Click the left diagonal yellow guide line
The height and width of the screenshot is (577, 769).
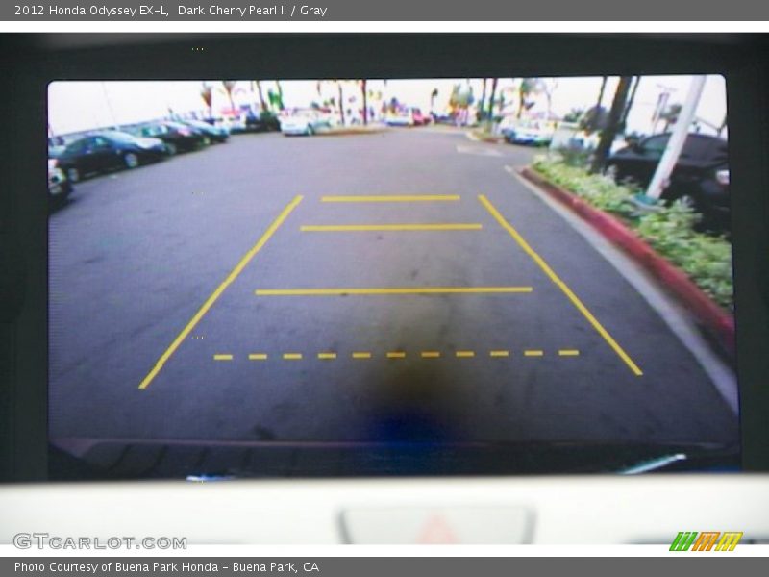pos(220,291)
